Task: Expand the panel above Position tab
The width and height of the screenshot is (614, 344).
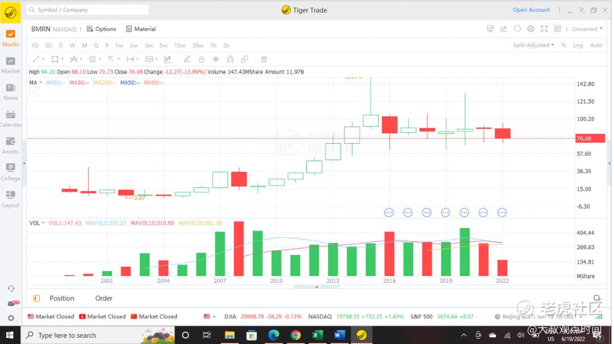Action: [x=317, y=287]
